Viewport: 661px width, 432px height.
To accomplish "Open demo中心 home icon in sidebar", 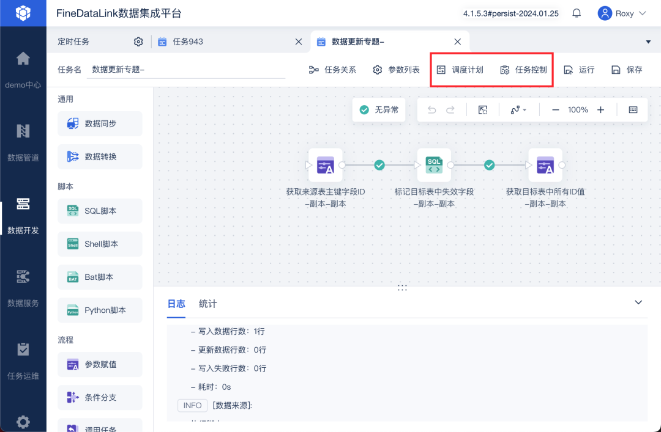I will coord(23,58).
